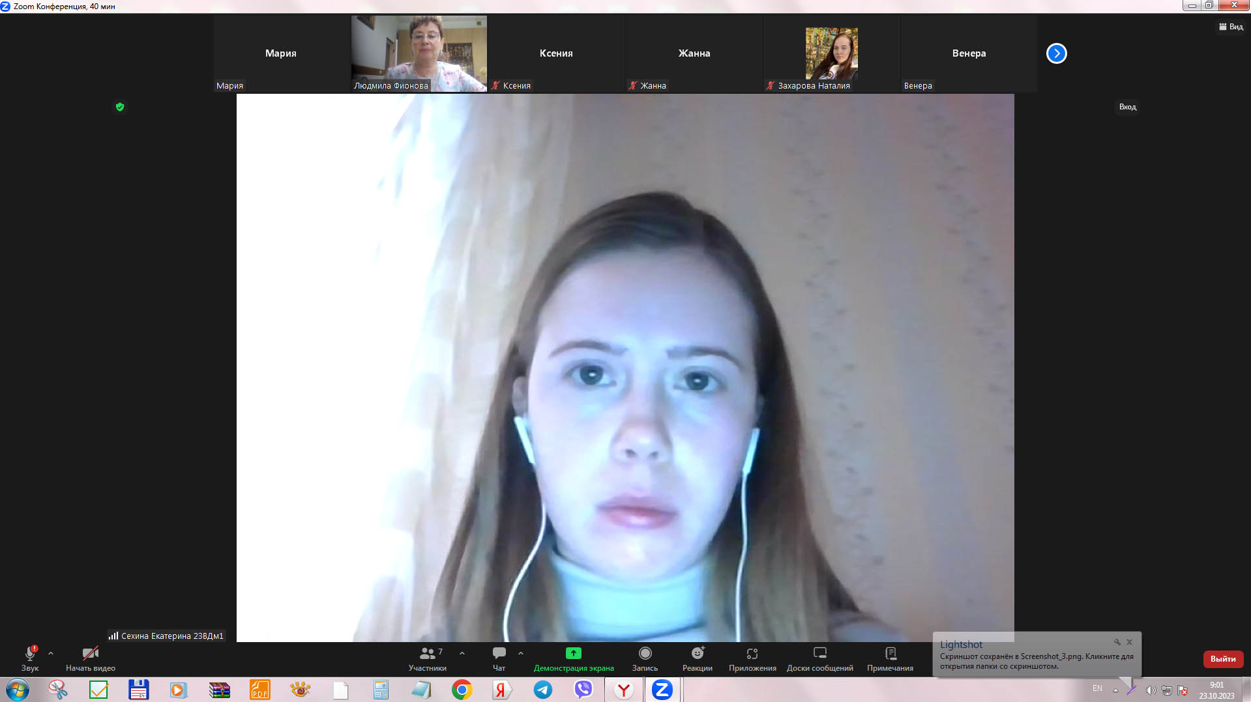The width and height of the screenshot is (1251, 702).
Task: Start recording the meeting
Action: point(645,654)
